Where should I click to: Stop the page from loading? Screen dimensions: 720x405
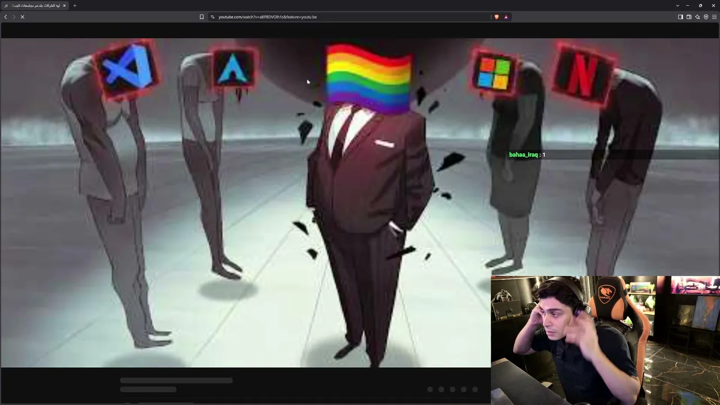click(x=22, y=17)
